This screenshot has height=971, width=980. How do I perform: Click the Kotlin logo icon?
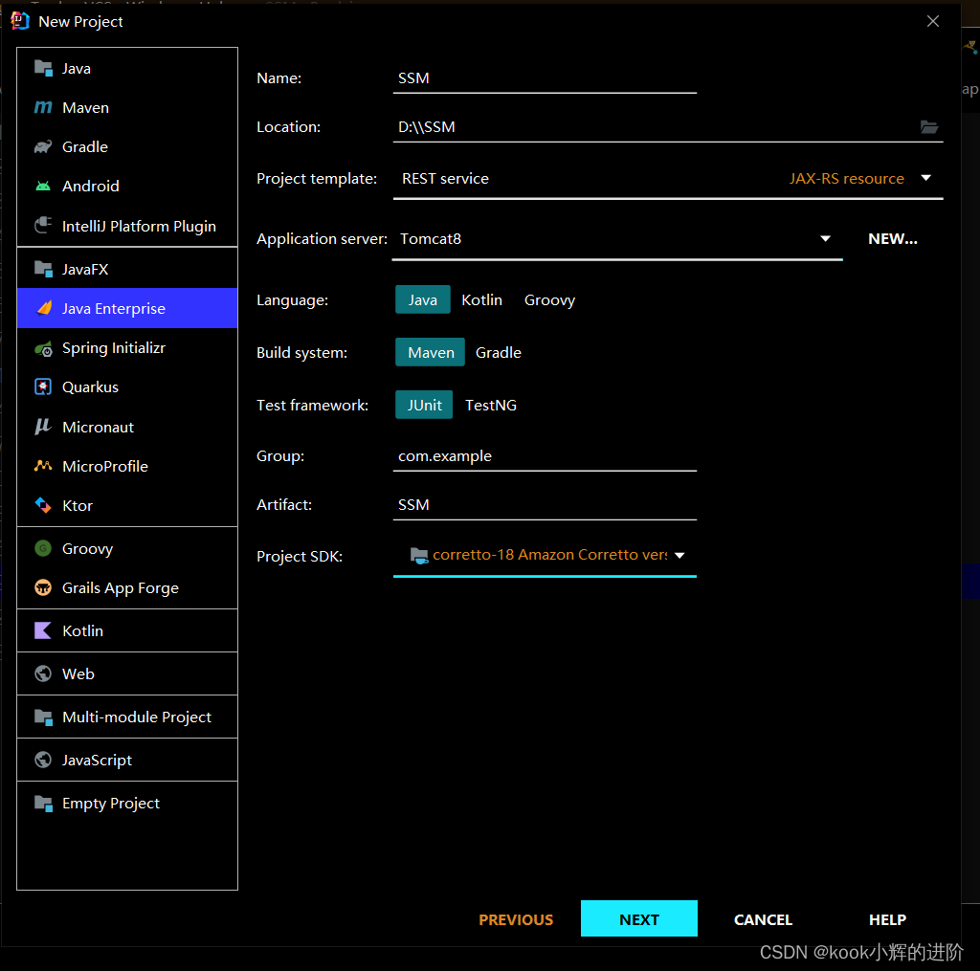(x=43, y=630)
